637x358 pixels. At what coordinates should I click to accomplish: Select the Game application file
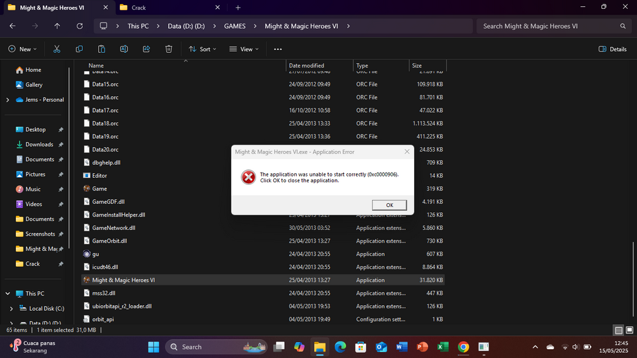click(99, 189)
